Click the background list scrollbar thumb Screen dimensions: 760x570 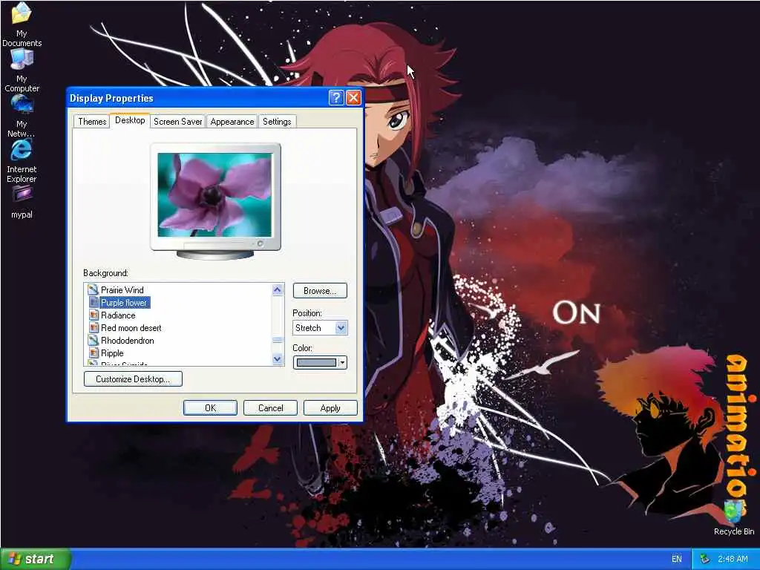[278, 340]
